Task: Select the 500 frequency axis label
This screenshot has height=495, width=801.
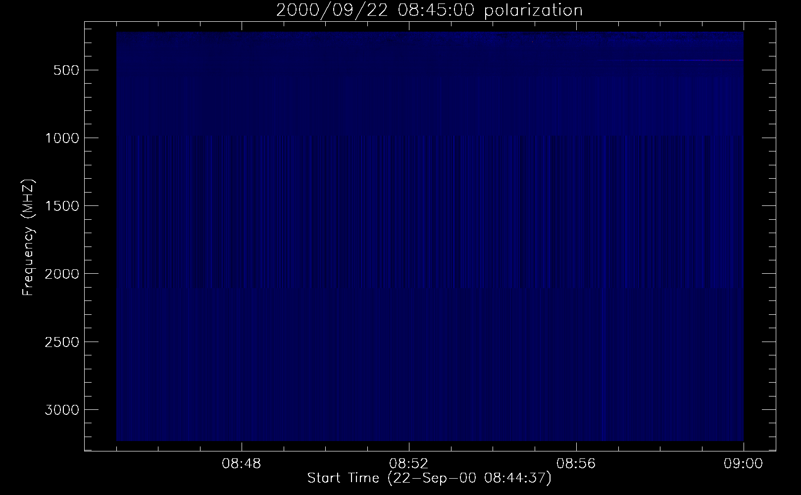Action: tap(67, 70)
